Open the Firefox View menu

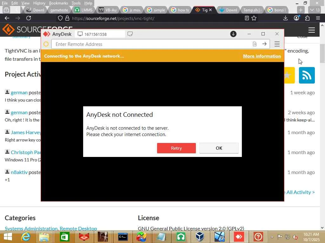coord(25,3)
